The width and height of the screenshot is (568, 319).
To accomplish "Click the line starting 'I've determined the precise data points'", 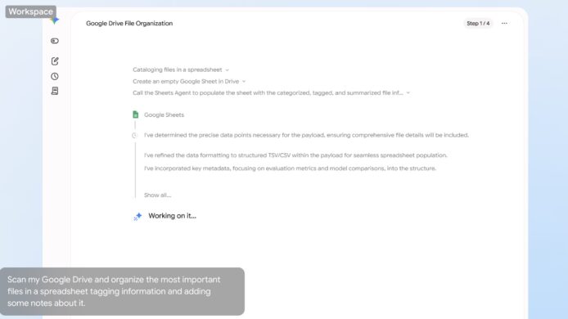I will (306, 135).
